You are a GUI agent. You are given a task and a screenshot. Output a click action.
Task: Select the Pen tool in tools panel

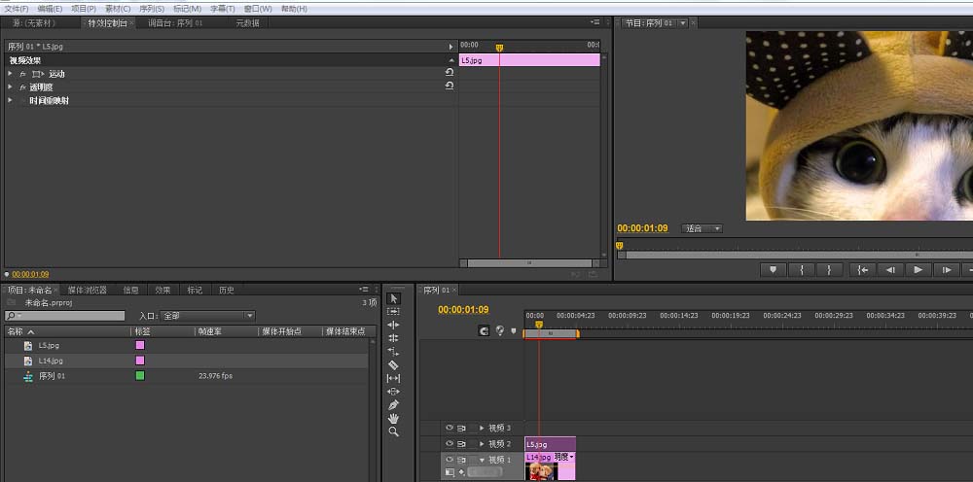393,404
